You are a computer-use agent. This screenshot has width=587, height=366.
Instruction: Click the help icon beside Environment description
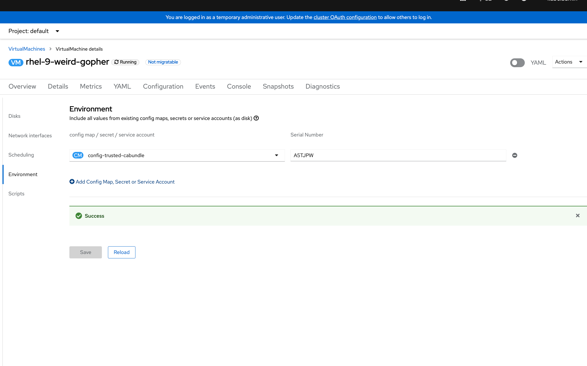[x=256, y=118]
